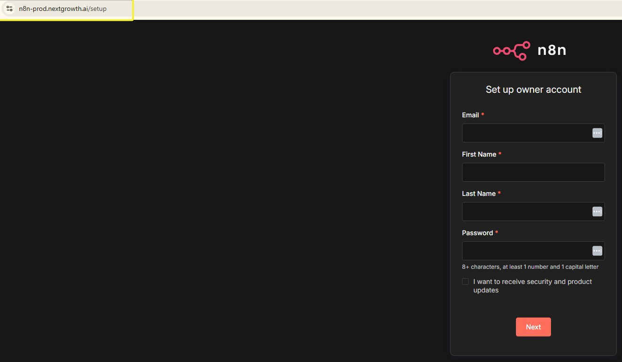Enable the security and product updates checkbox

(465, 282)
